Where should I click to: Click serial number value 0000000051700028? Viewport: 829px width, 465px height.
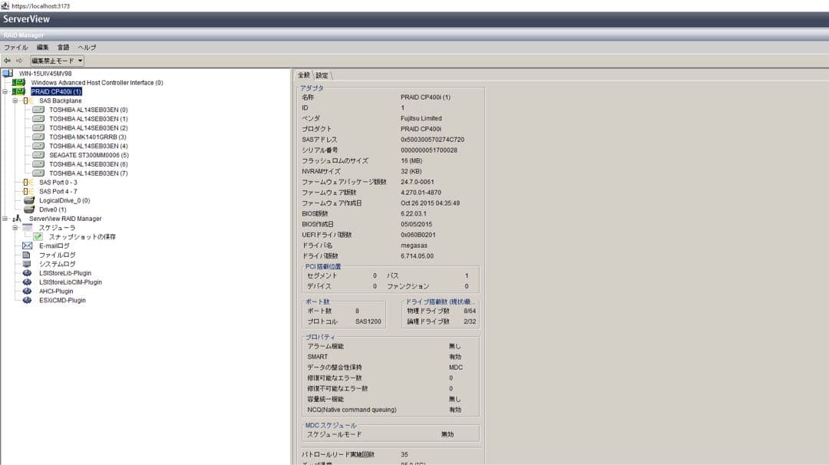(x=429, y=150)
